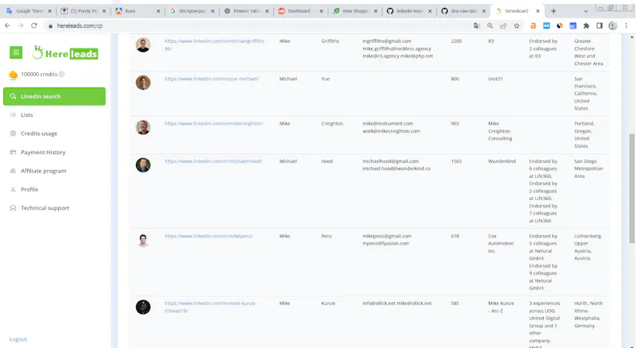Open a new browser tab

553,11
